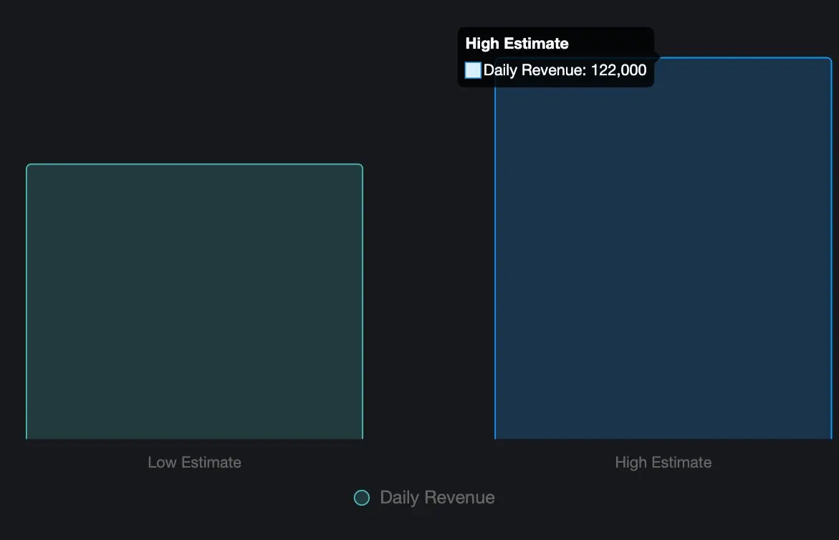
Task: Click the top edge of the Low Estimate bar
Action: tap(194, 165)
